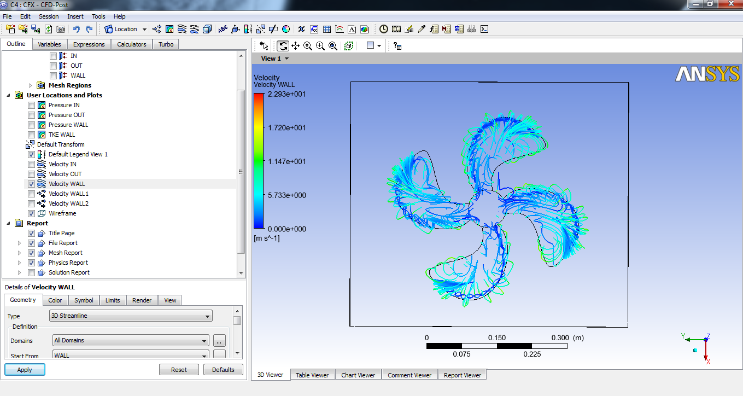Switch to the Turbo tab

[x=166, y=44]
